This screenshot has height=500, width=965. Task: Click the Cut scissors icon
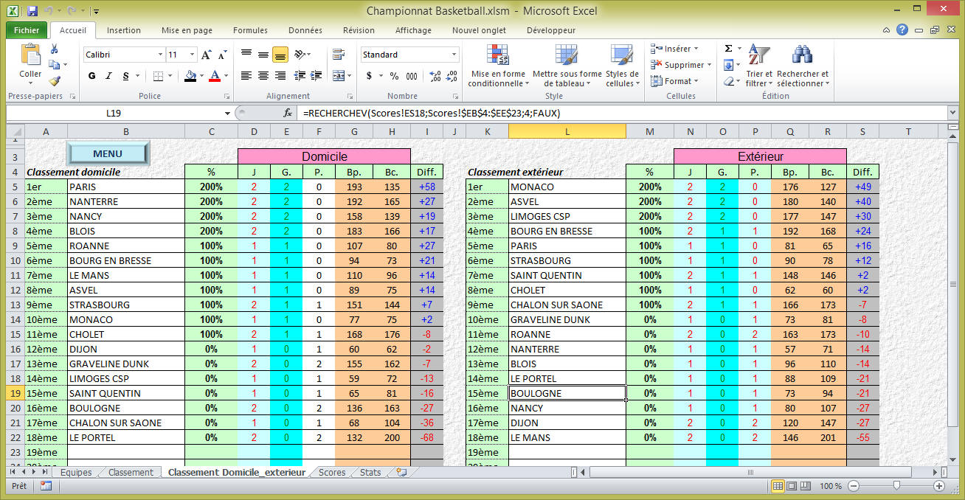coord(54,49)
